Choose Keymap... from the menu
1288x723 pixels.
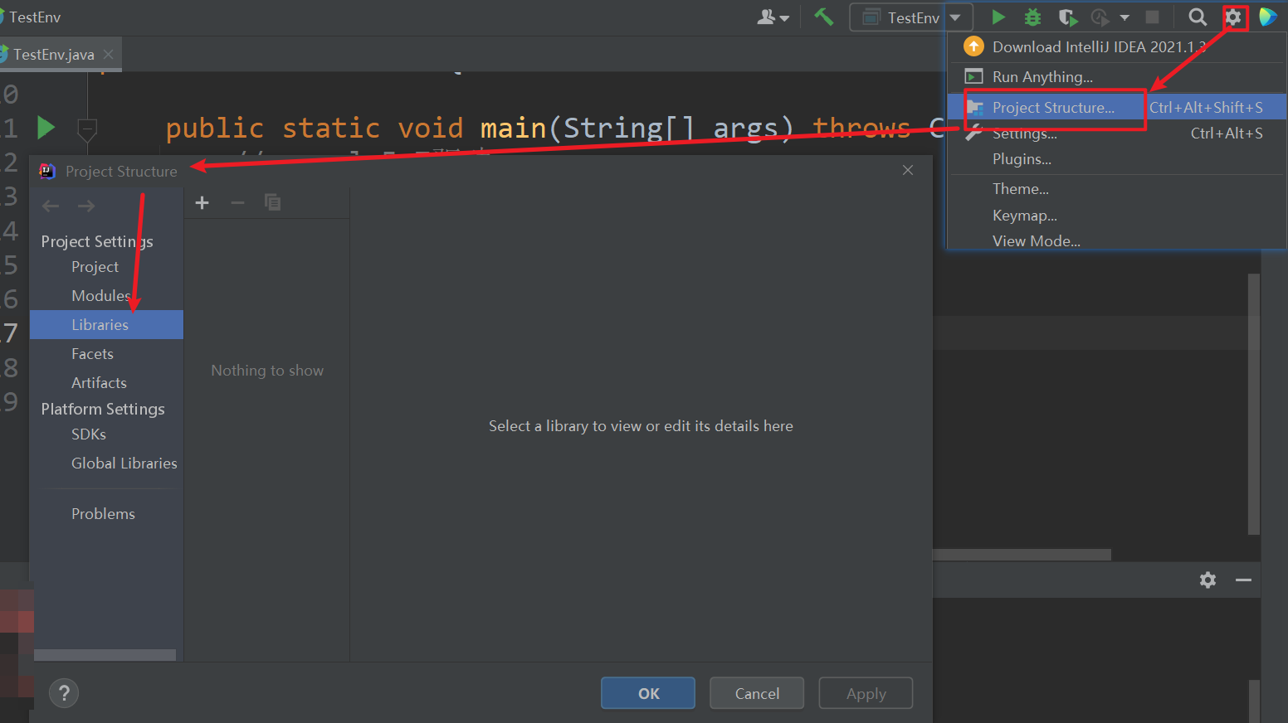click(x=1117, y=216)
